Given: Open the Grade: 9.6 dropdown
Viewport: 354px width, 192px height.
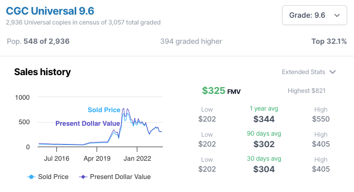Looking at the screenshot, I should 314,15.
